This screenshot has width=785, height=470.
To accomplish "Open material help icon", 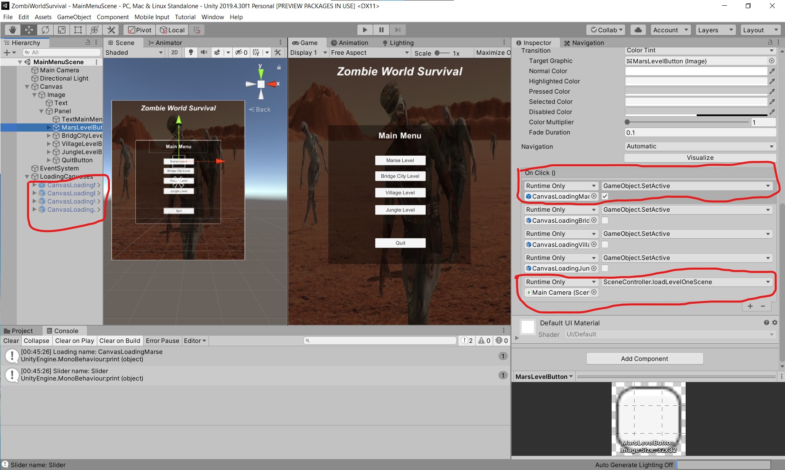I will pyautogui.click(x=767, y=322).
